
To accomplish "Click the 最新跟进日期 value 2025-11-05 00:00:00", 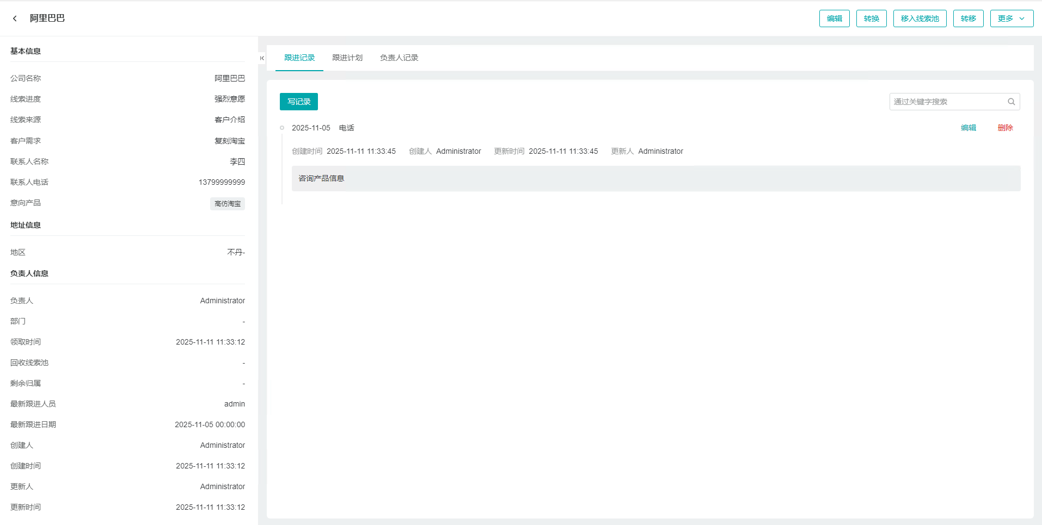I will (x=210, y=424).
